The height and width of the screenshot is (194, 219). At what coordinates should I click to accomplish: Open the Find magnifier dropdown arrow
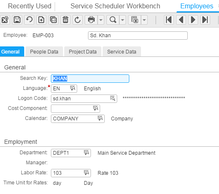click(123, 20)
